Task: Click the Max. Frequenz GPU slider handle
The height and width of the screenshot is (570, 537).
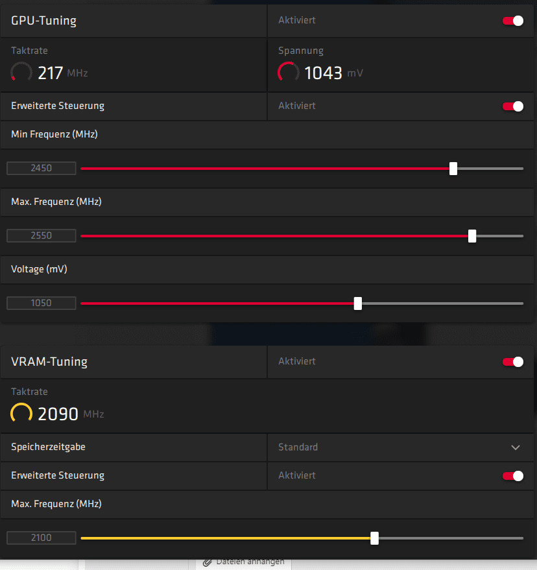Action: point(472,236)
